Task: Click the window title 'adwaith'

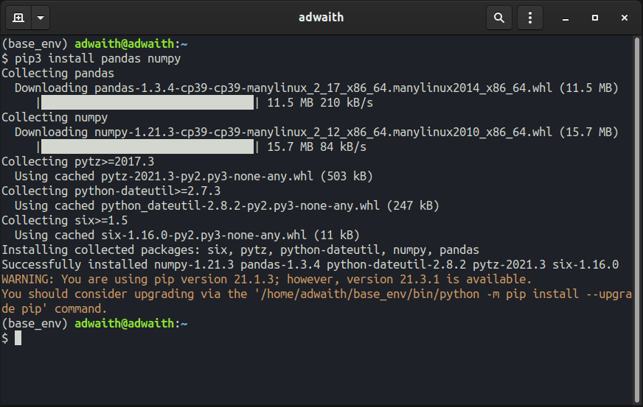Action: pyautogui.click(x=321, y=17)
